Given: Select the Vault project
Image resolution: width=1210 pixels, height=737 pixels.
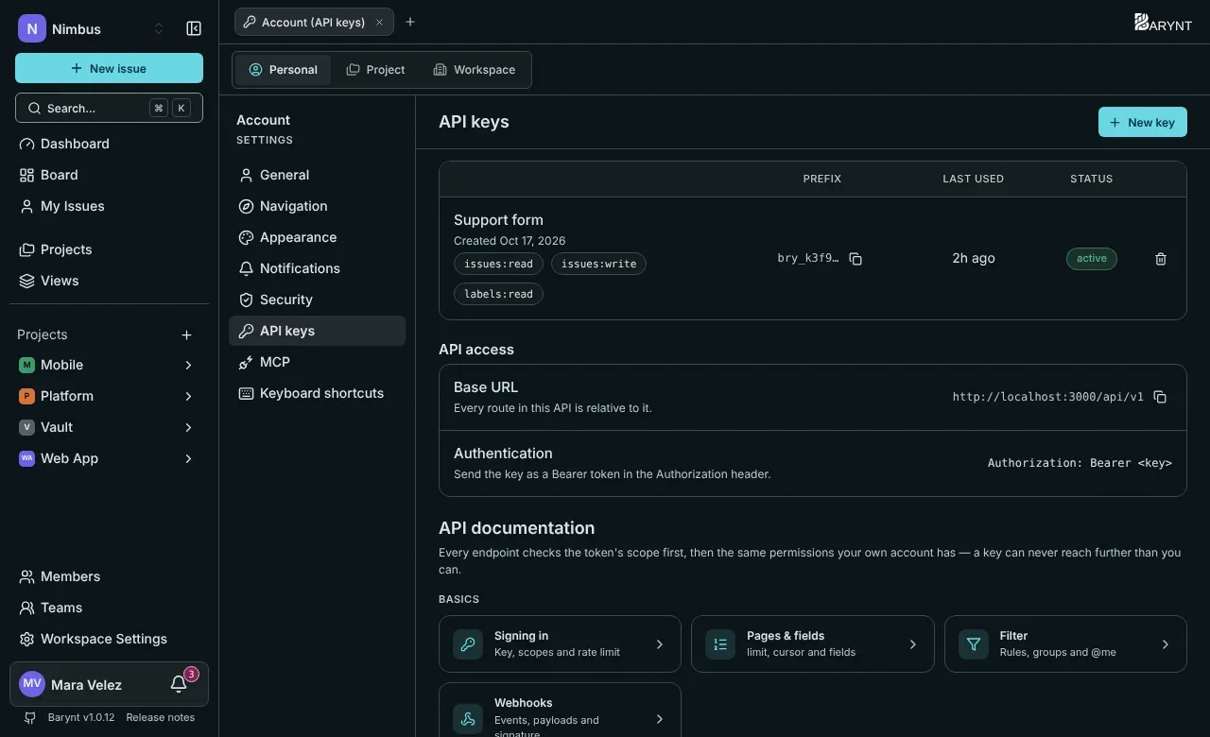Looking at the screenshot, I should pyautogui.click(x=57, y=427).
